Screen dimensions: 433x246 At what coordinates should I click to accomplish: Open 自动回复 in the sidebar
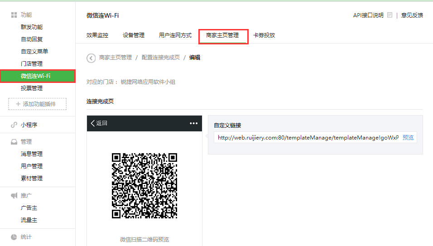pyautogui.click(x=32, y=39)
